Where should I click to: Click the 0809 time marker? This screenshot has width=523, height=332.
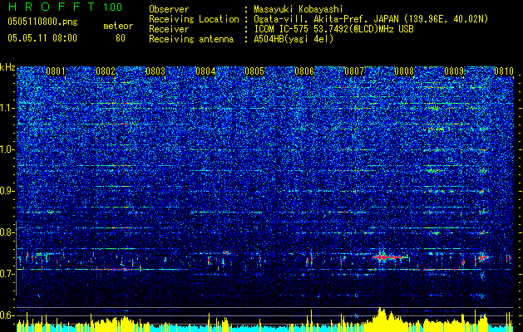pos(454,71)
